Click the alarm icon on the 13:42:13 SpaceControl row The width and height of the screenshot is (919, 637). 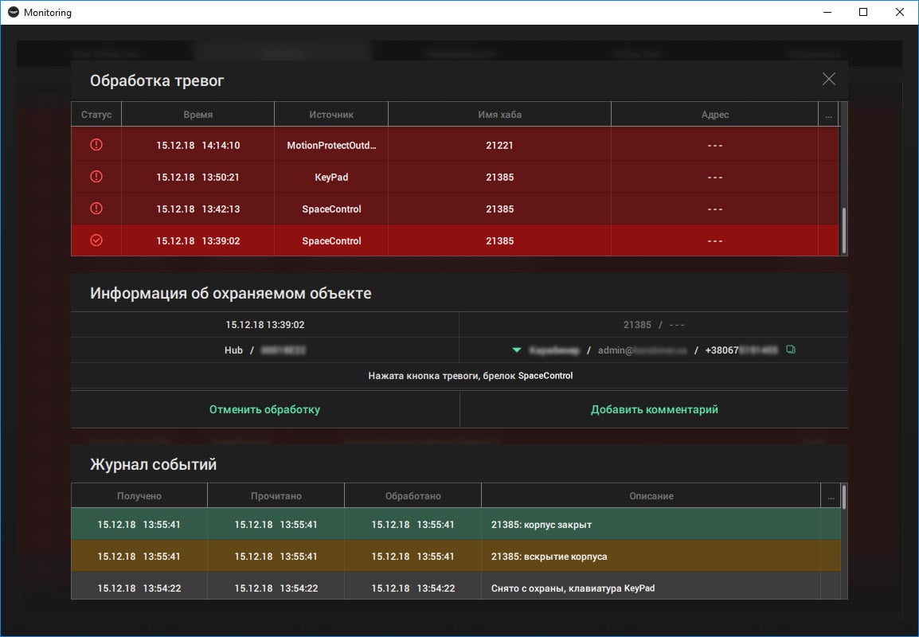96,209
